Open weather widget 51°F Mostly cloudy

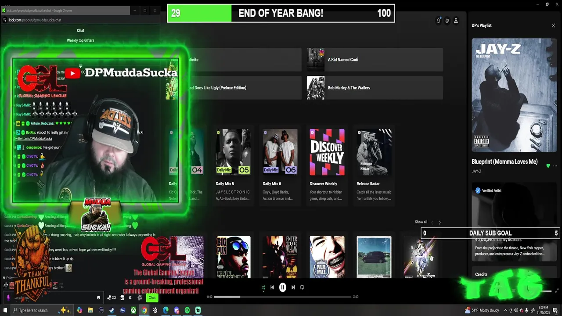[x=482, y=310]
